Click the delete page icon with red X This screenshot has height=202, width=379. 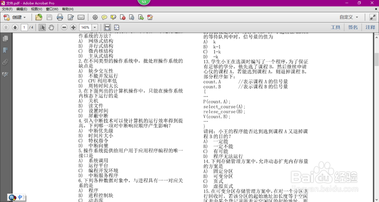[122, 17]
